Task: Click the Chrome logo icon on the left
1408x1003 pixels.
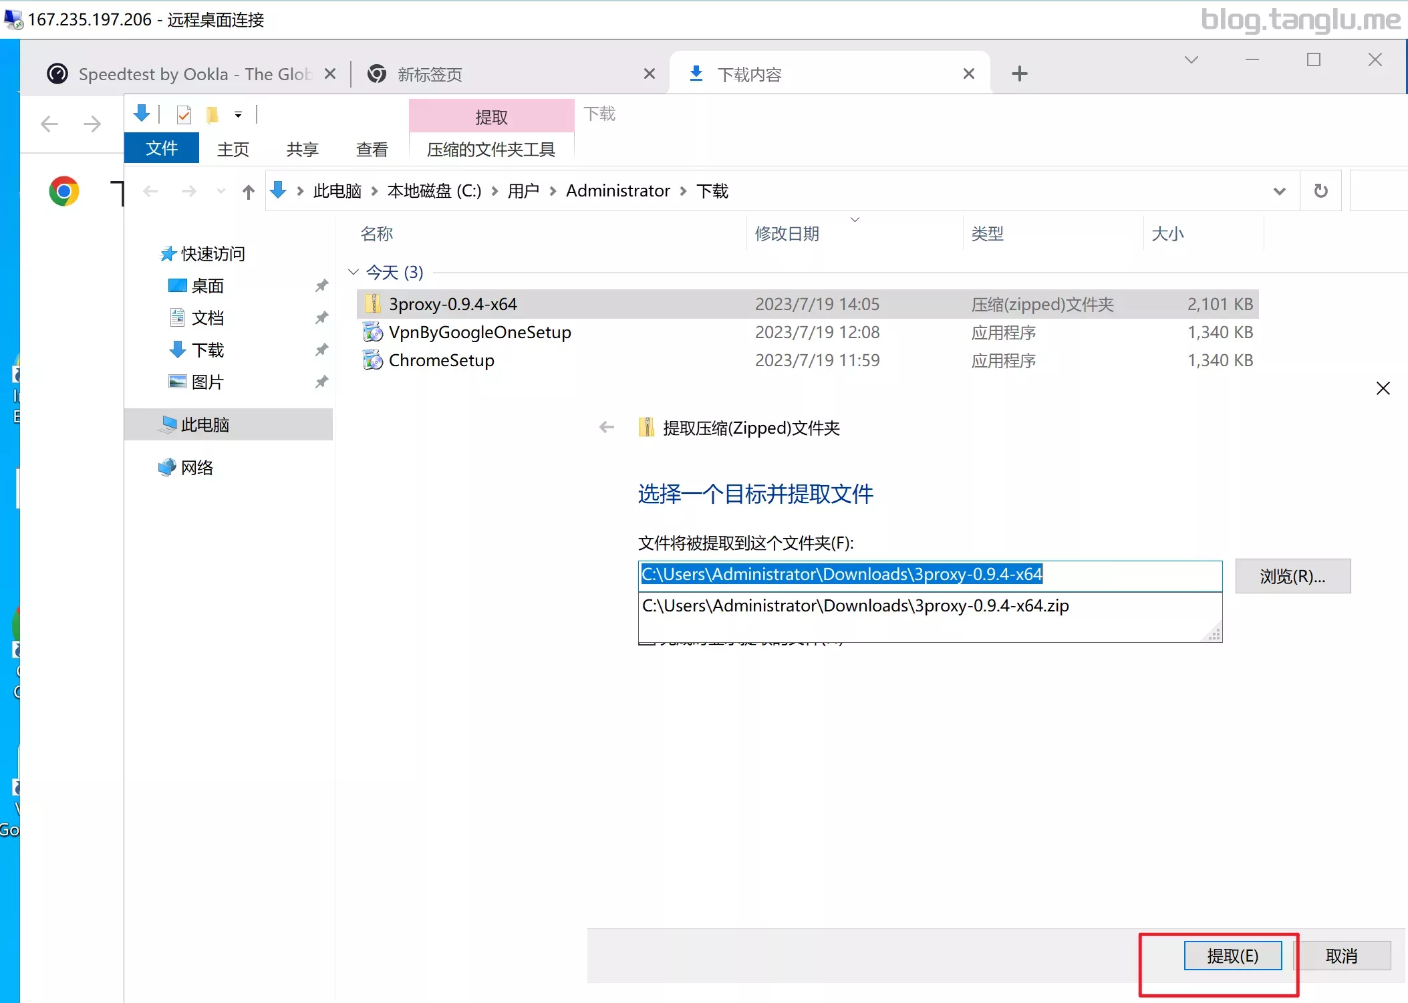Action: pyautogui.click(x=64, y=192)
